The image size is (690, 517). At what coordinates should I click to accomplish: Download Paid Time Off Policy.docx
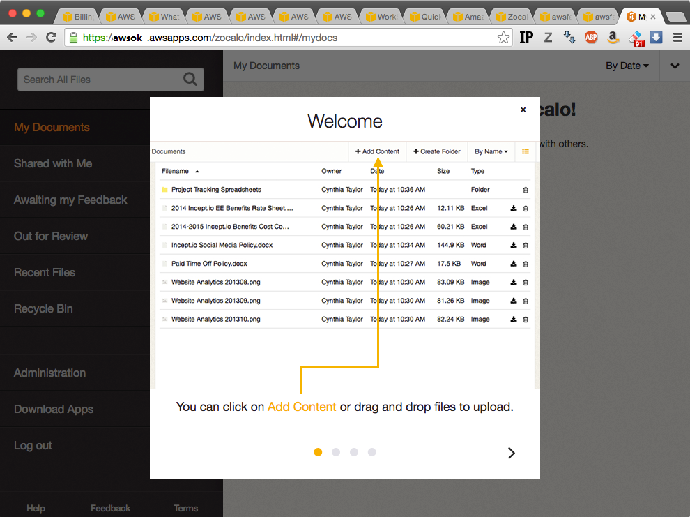click(x=513, y=264)
